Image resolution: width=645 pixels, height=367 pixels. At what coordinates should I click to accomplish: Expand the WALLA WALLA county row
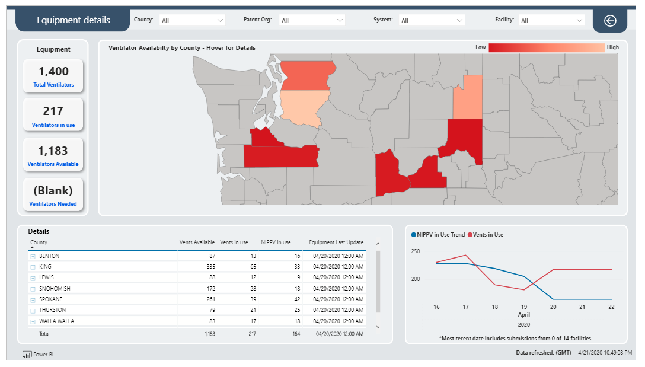33,321
